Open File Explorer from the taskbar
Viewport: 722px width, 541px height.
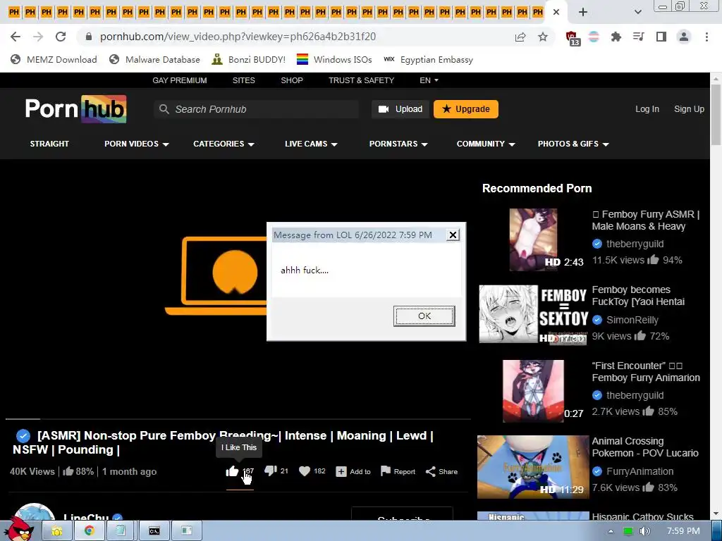[x=57, y=531]
